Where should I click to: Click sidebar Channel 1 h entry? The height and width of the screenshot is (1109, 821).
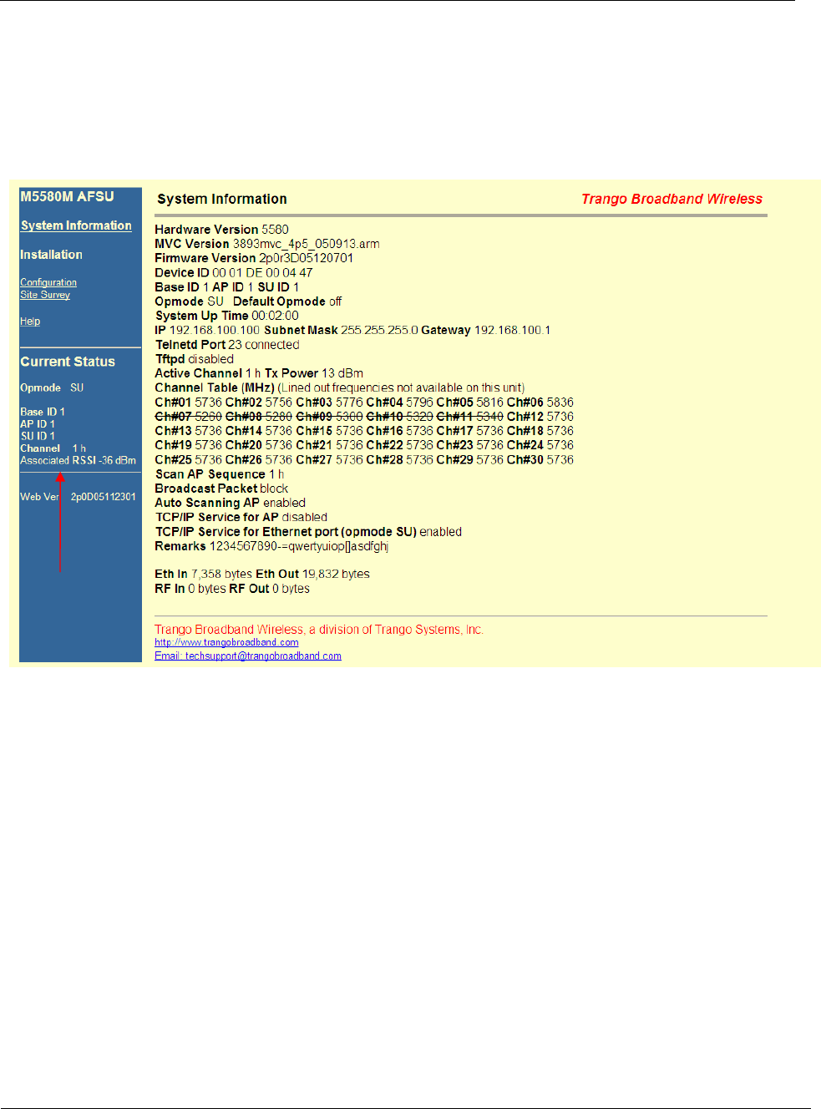53,448
